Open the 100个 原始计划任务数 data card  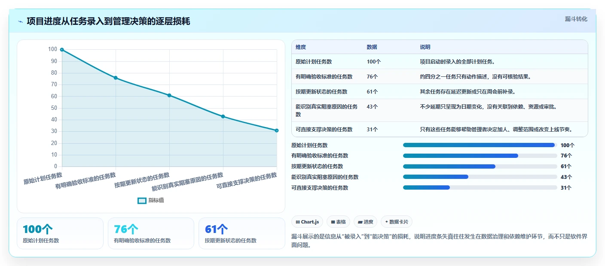click(x=60, y=233)
